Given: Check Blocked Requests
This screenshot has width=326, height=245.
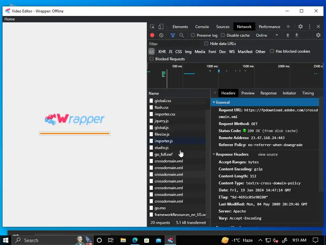Looking at the screenshot, I should pos(152,59).
